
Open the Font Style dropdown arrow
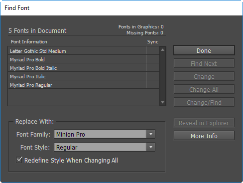[x=151, y=147]
